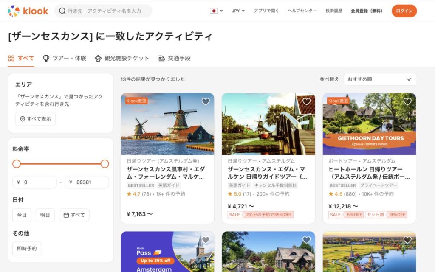435x272 pixels.
Task: Enable the 即時予約 filter
Action: click(27, 249)
